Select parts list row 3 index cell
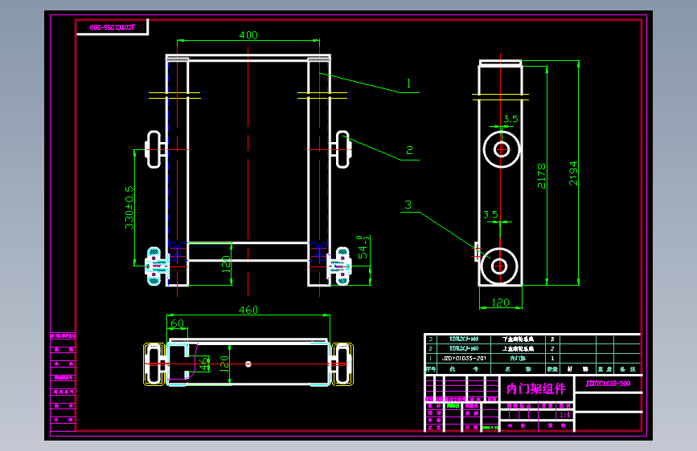Viewport: 697px width, 451px height. click(x=430, y=339)
